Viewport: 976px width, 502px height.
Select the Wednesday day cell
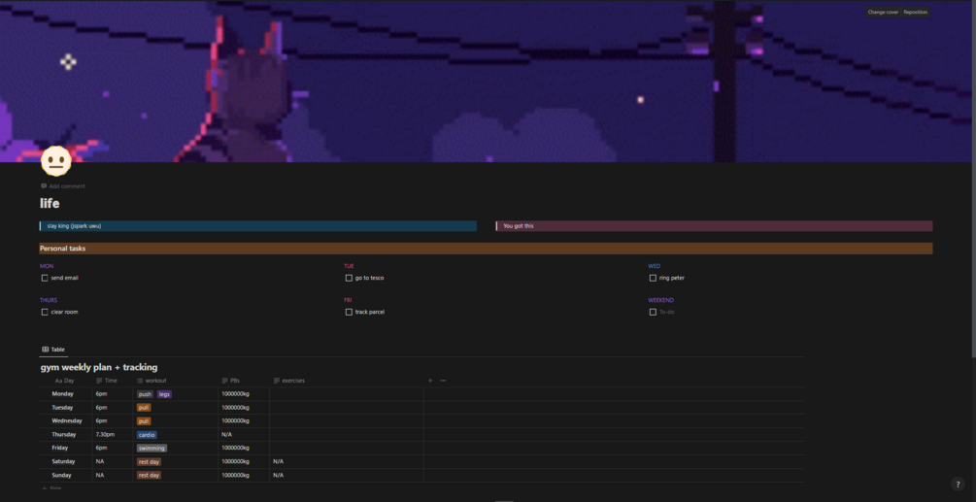point(66,421)
